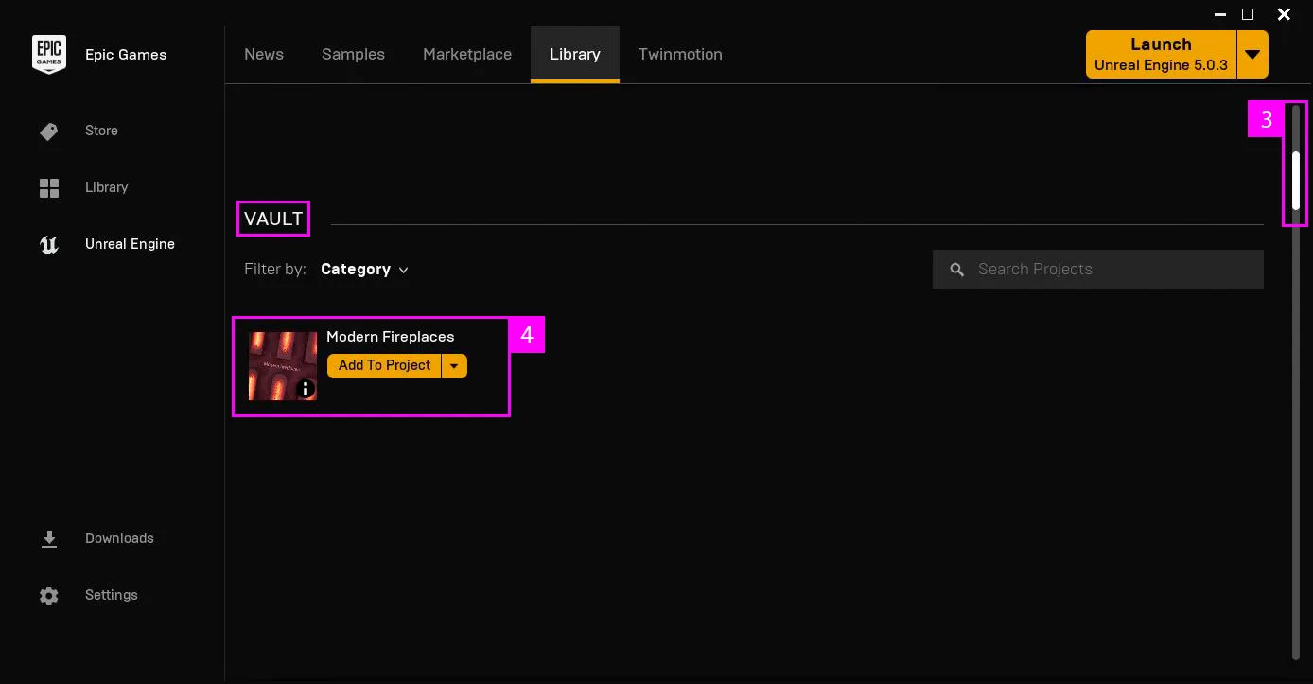Click the Modern Fireplaces title text

click(x=391, y=337)
